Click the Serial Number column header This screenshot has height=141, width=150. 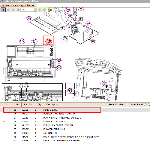point(116,104)
